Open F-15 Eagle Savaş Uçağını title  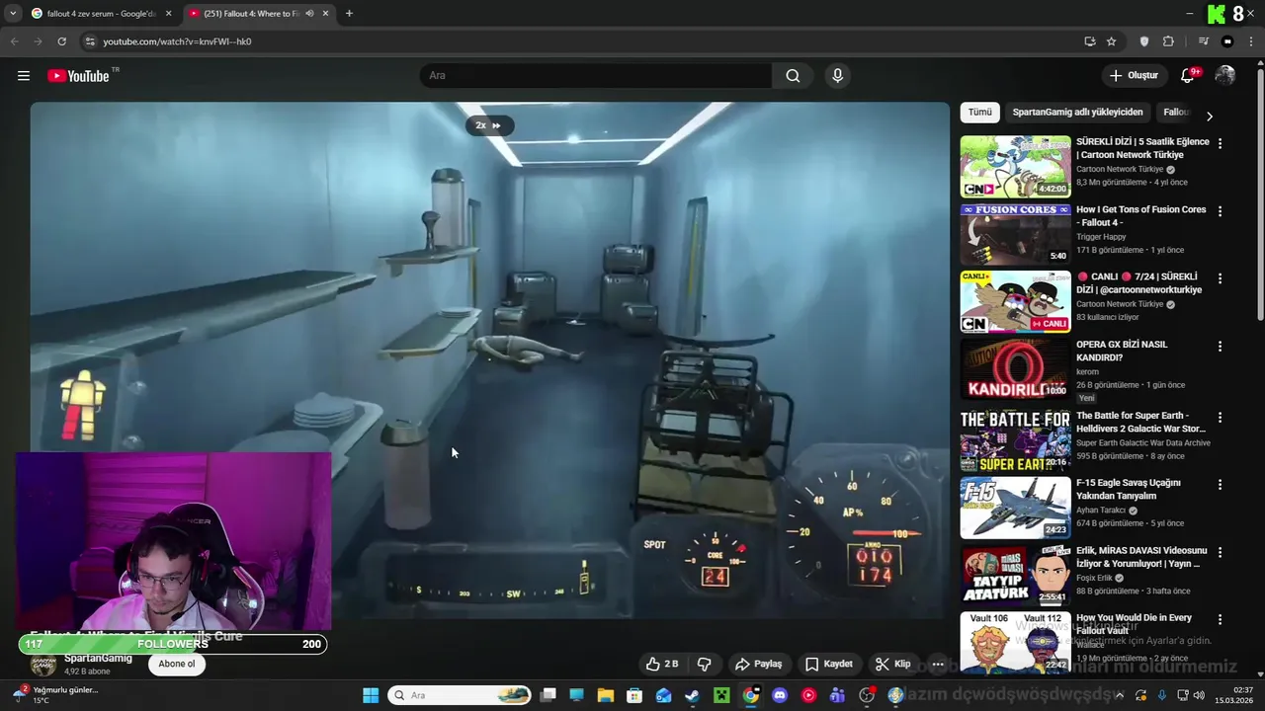point(1129,489)
